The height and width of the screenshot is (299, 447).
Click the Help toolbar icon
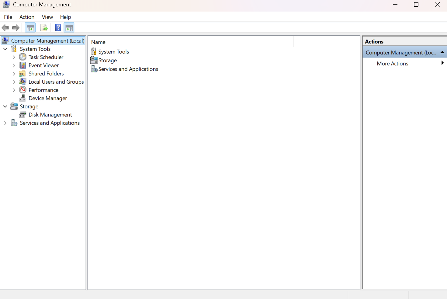[58, 27]
